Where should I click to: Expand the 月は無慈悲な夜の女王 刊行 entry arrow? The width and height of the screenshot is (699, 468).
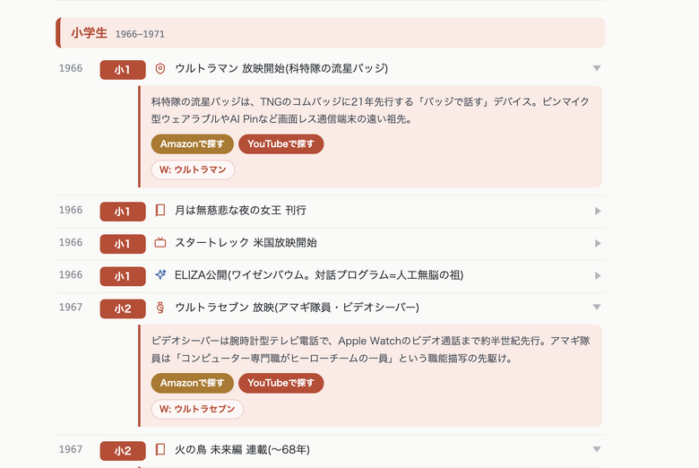(598, 211)
